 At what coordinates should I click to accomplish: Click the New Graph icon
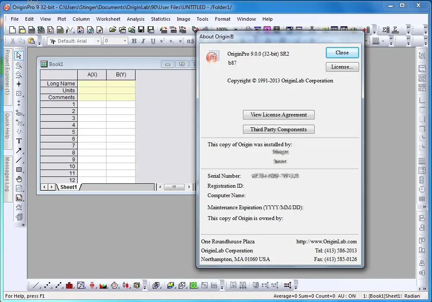tap(50, 30)
